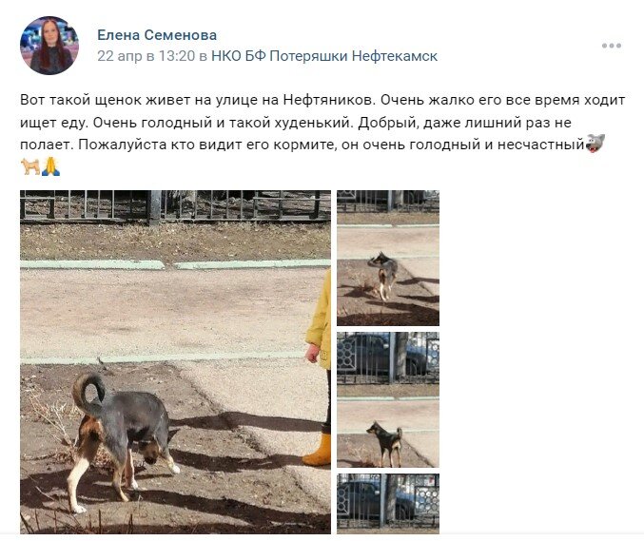Click the post timestamp 22 апр в 13:20

click(146, 56)
